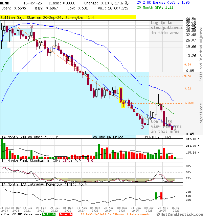Click the red circle marker near Sep 2021
Viewport: 203px width, 216px height.
[31, 26]
